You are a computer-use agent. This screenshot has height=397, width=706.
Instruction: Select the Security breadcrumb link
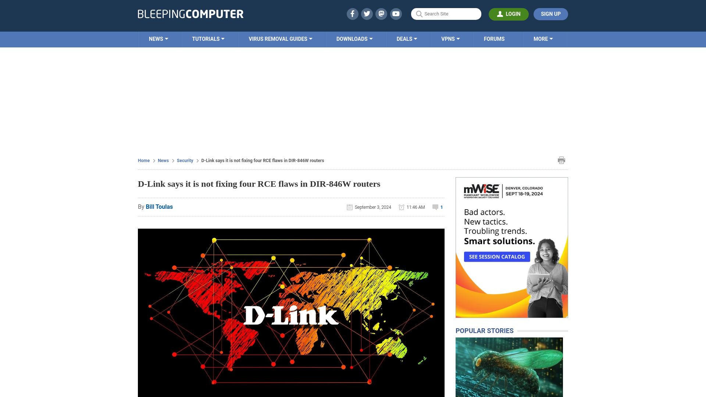(x=185, y=160)
